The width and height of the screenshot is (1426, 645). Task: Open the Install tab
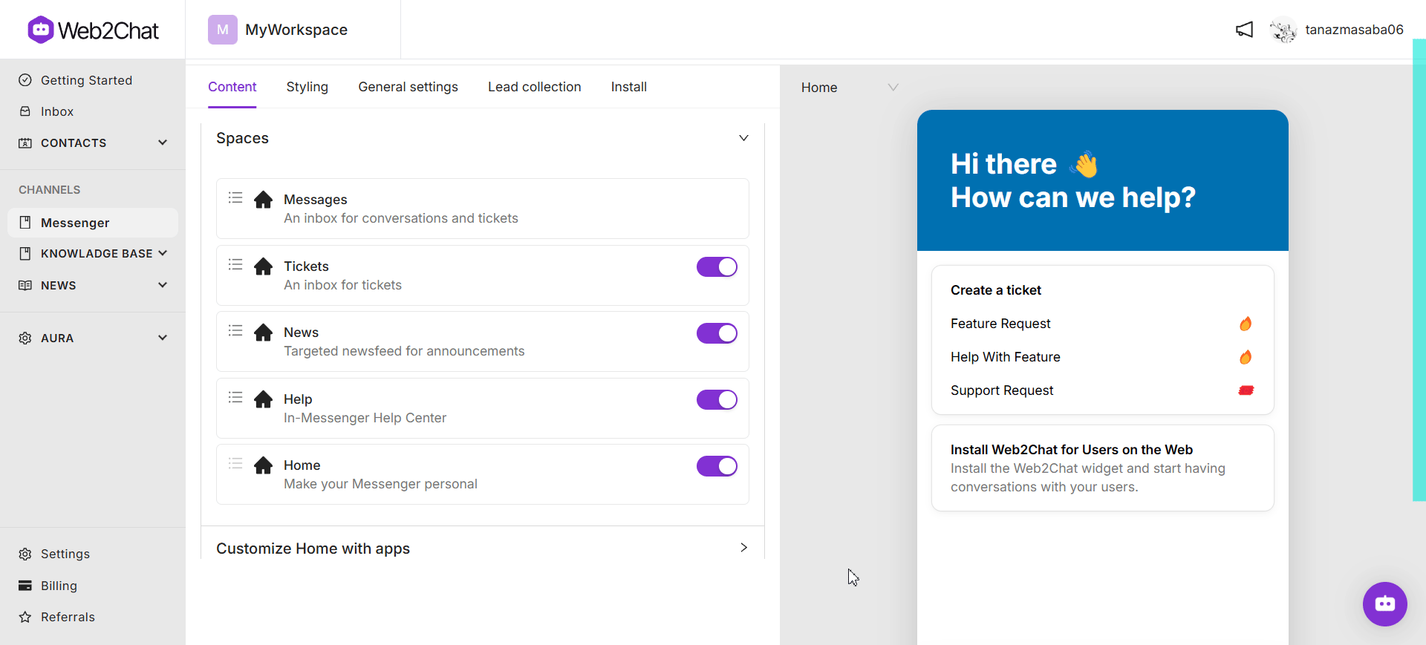pos(628,87)
